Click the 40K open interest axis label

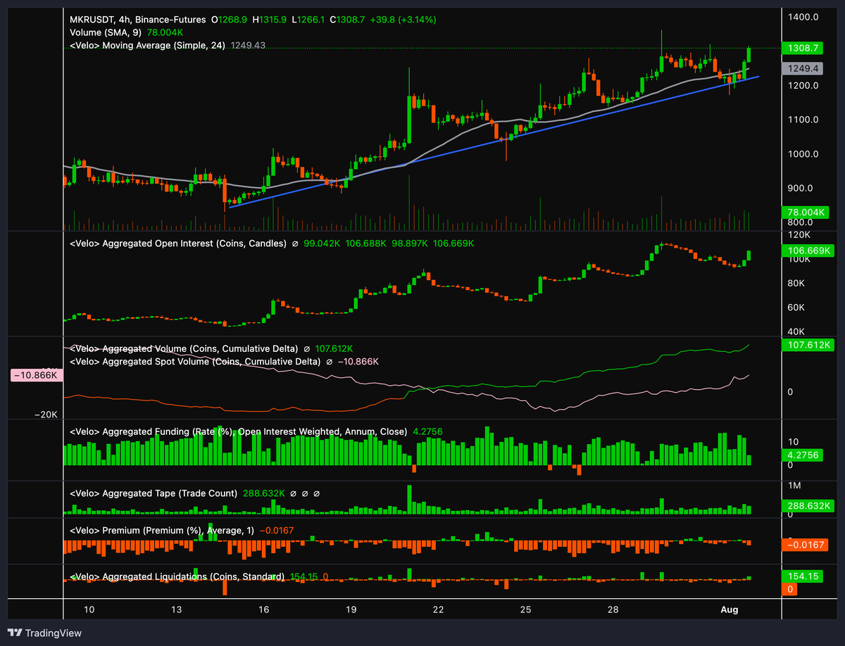pos(796,331)
